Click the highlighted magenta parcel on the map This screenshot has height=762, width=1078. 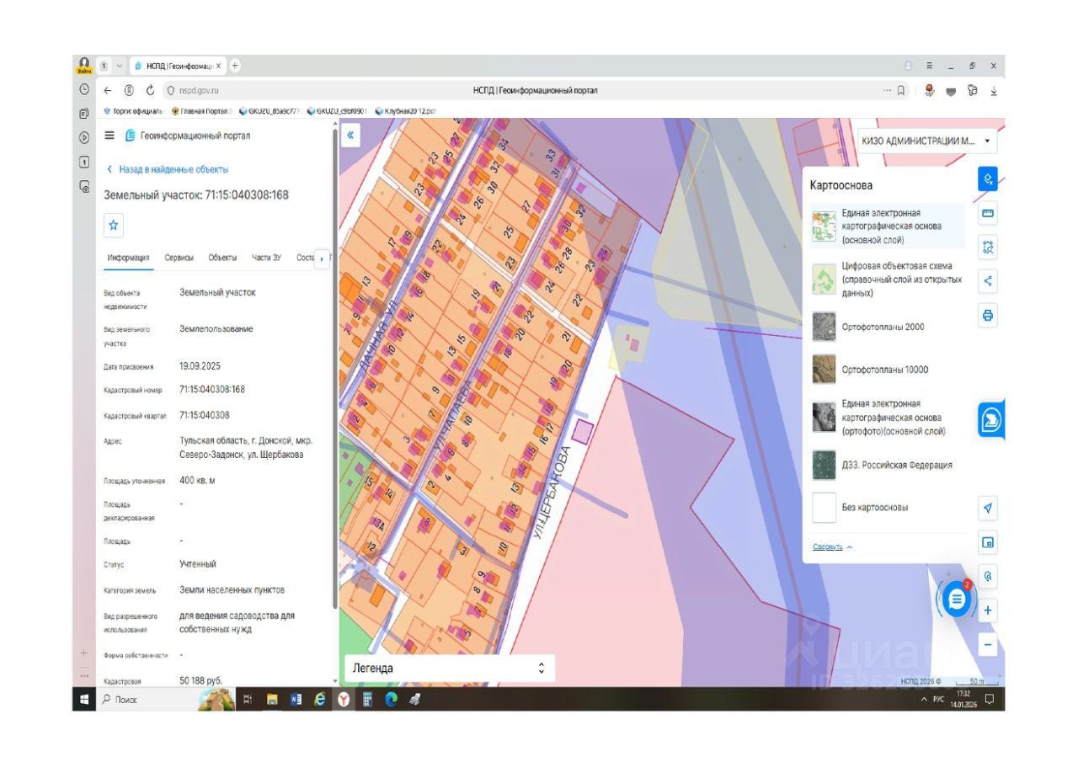pos(583,433)
